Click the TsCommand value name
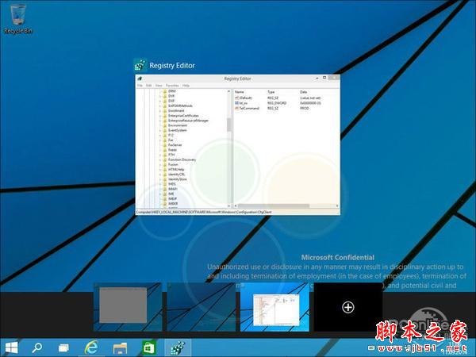This screenshot has height=357, width=476. click(x=249, y=108)
